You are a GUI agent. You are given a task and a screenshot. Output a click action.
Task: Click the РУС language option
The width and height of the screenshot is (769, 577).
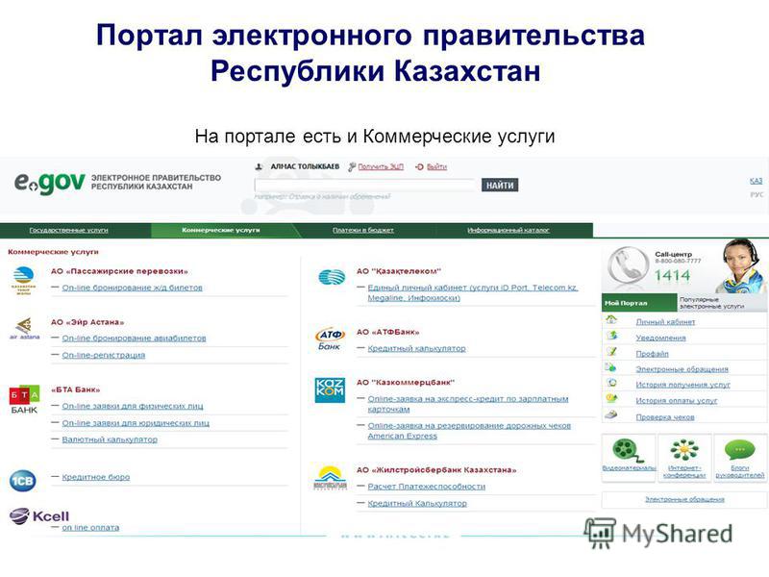click(x=757, y=195)
